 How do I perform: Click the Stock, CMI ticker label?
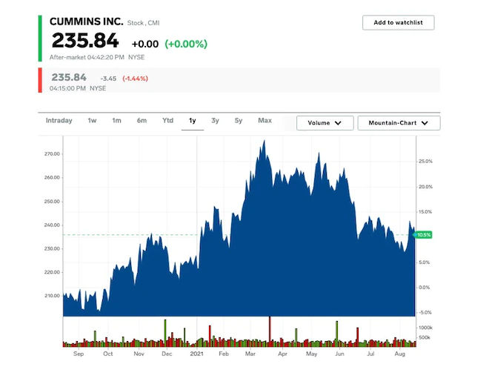pyautogui.click(x=143, y=23)
